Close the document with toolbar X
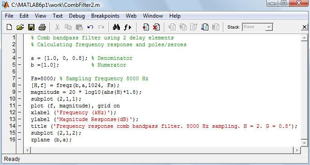The image size is (310, 165). (x=305, y=27)
